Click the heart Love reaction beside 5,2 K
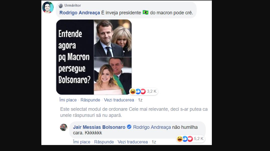This screenshot has width=270, height=151. 190,139
